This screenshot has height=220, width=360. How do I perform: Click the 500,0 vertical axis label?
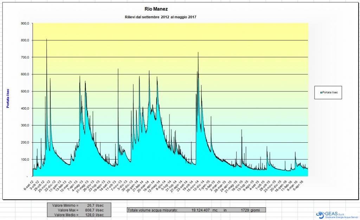pyautogui.click(x=25, y=91)
